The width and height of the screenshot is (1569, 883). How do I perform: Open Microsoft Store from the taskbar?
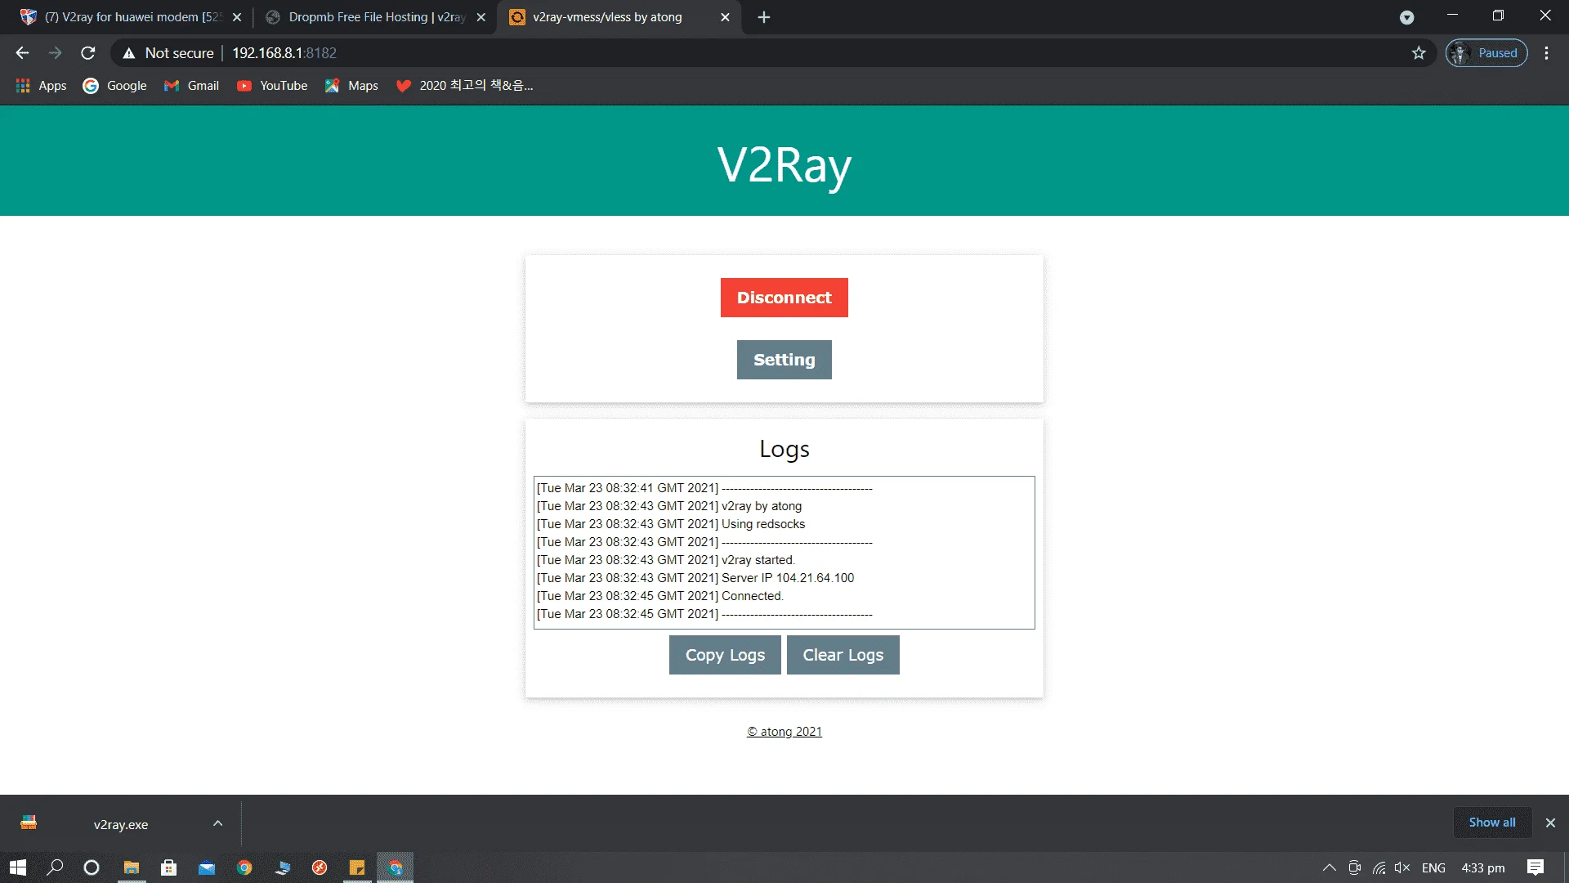tap(168, 867)
